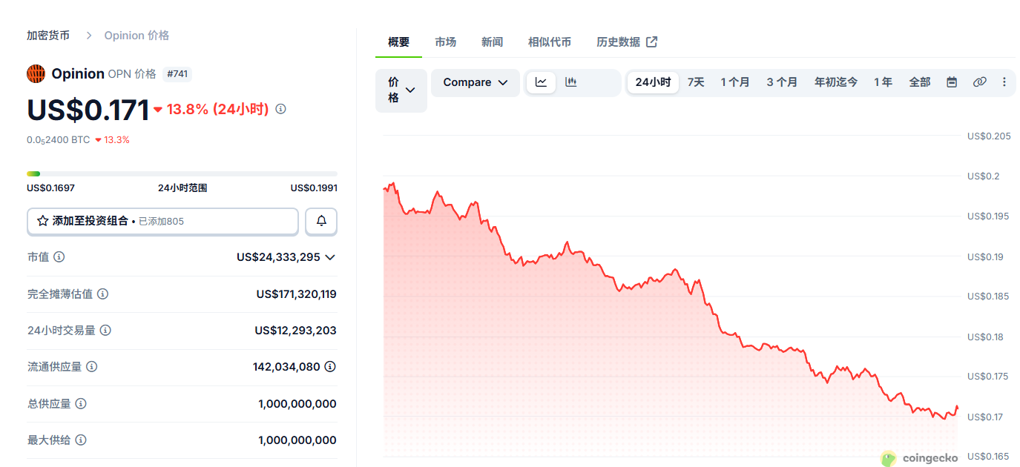Show the 总供应量 info icon tooltip
Image resolution: width=1020 pixels, height=467 pixels.
pos(81,404)
